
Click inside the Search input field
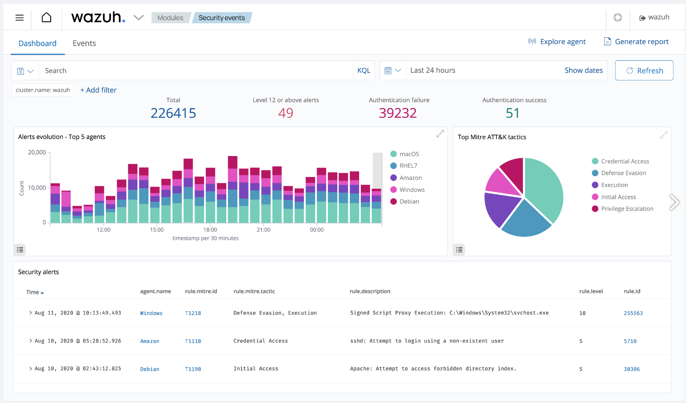[168, 70]
